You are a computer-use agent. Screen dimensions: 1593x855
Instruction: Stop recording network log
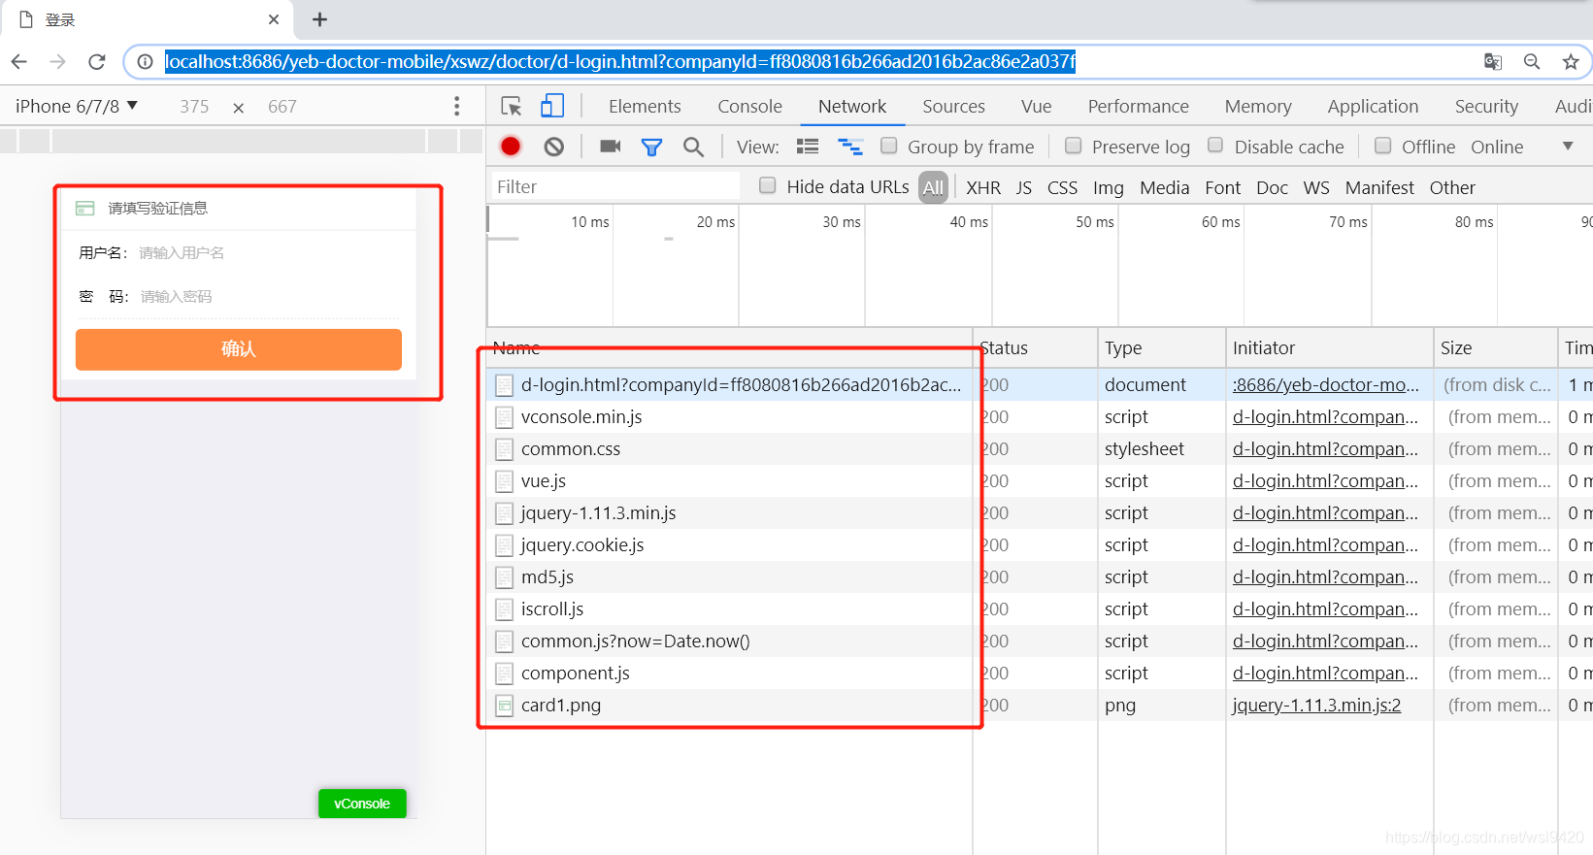[511, 147]
